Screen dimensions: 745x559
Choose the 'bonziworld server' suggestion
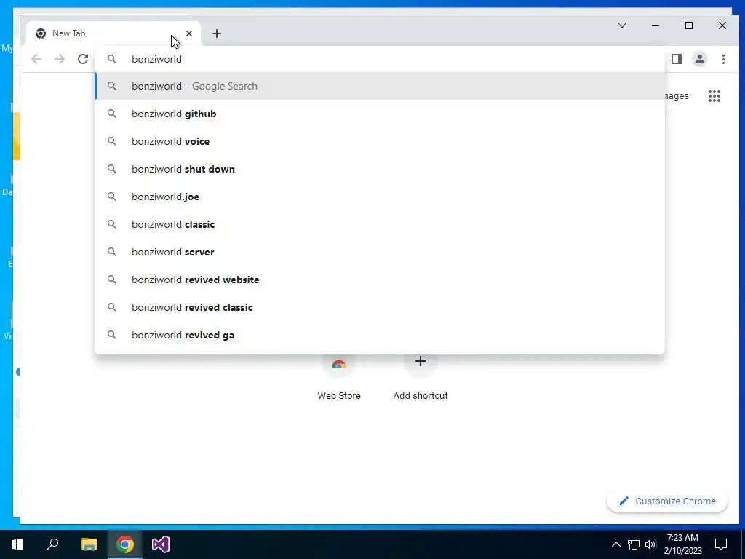380,252
